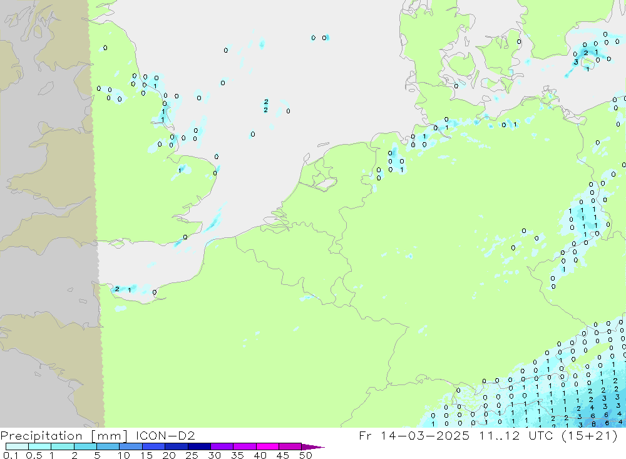
Task: Click the 0.5–1 mm light cyan legend swatch
Action: (x=40, y=446)
